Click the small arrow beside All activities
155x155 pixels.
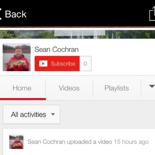click(x=53, y=114)
